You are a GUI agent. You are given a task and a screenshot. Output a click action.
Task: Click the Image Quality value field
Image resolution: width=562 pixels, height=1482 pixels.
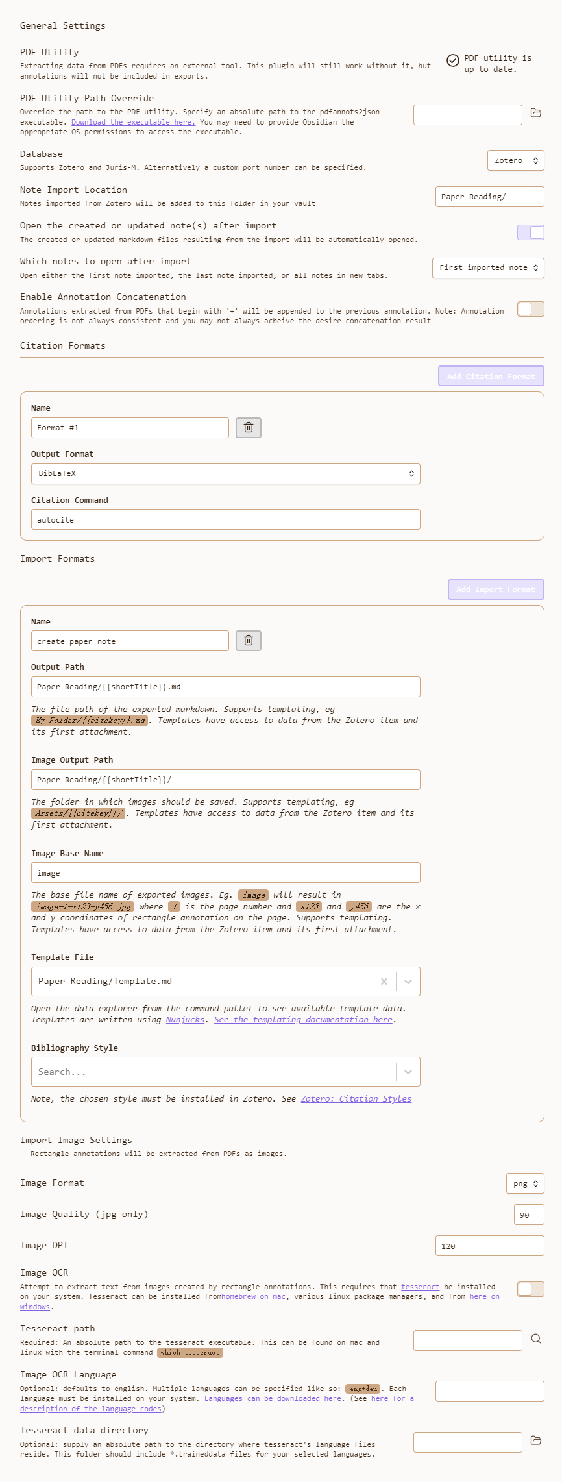coord(529,1215)
